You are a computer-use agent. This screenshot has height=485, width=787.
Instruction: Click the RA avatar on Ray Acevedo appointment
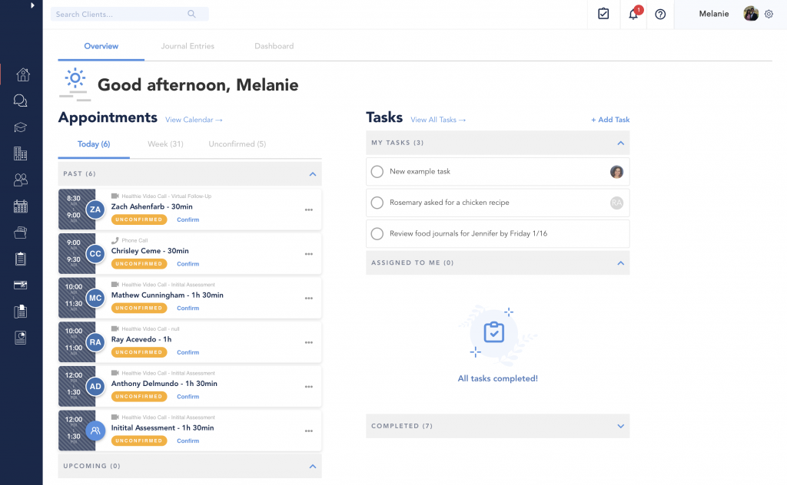point(95,342)
